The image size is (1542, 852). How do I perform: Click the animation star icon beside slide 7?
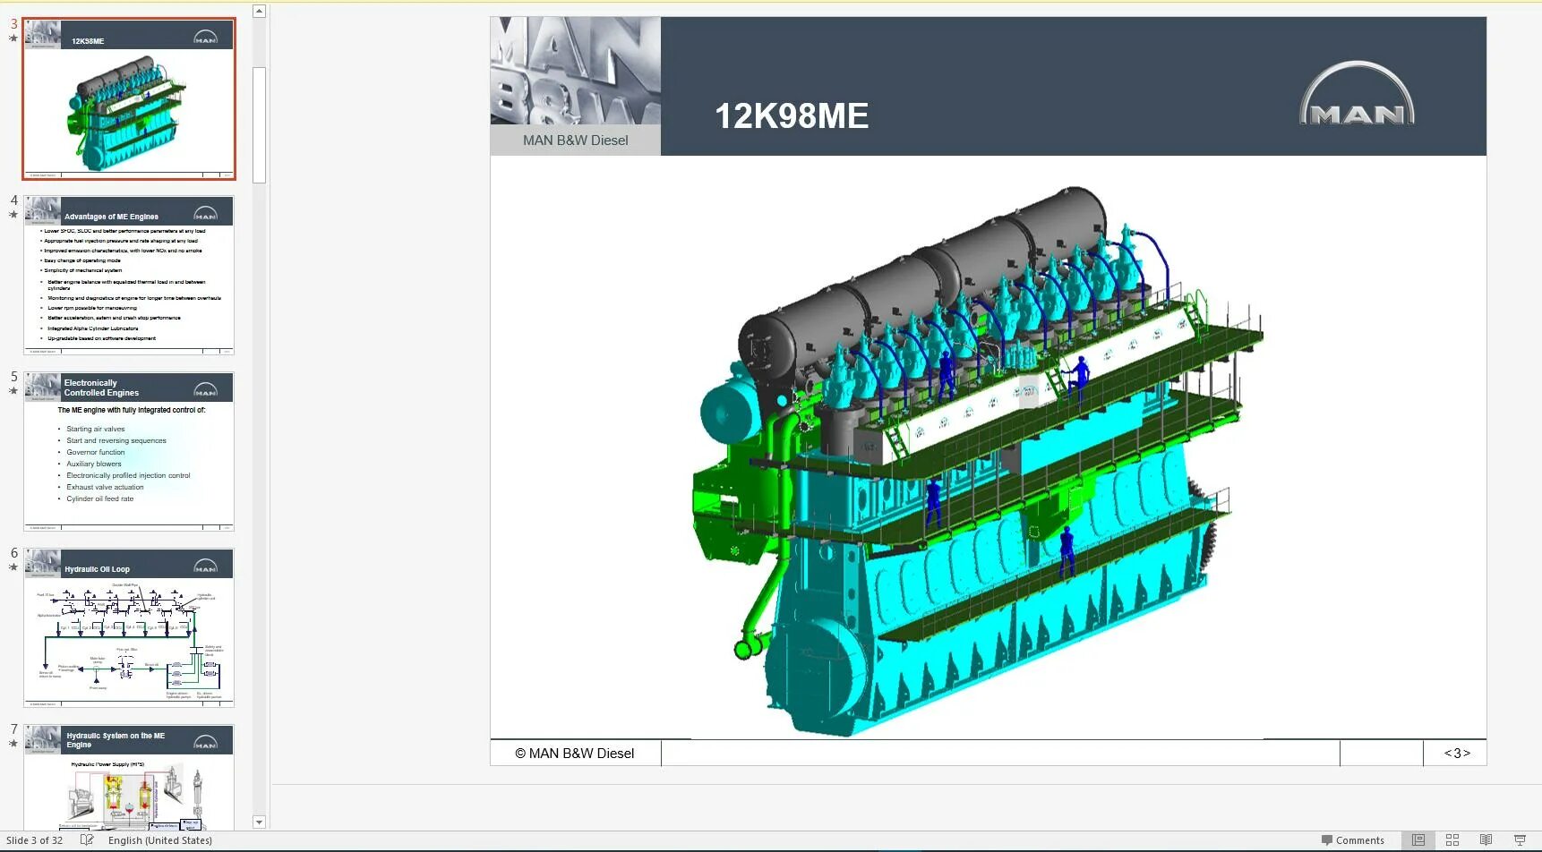(x=13, y=744)
